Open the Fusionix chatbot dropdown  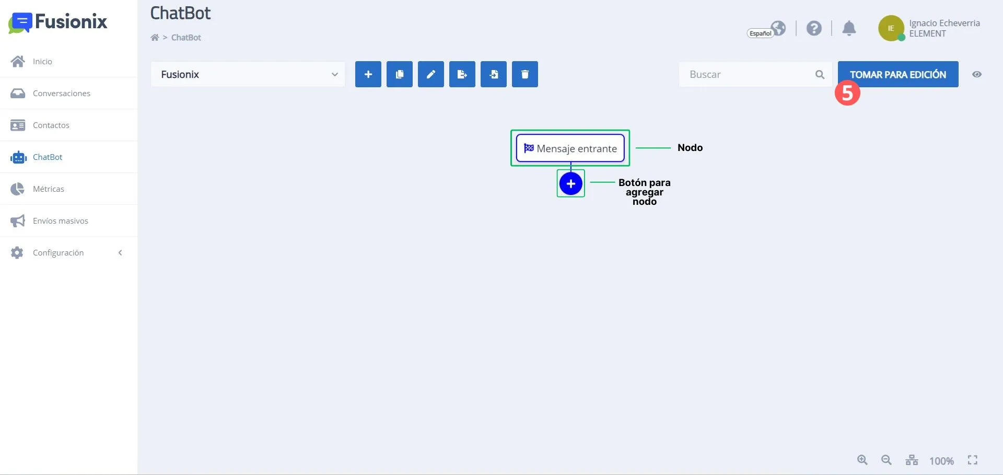(x=248, y=74)
